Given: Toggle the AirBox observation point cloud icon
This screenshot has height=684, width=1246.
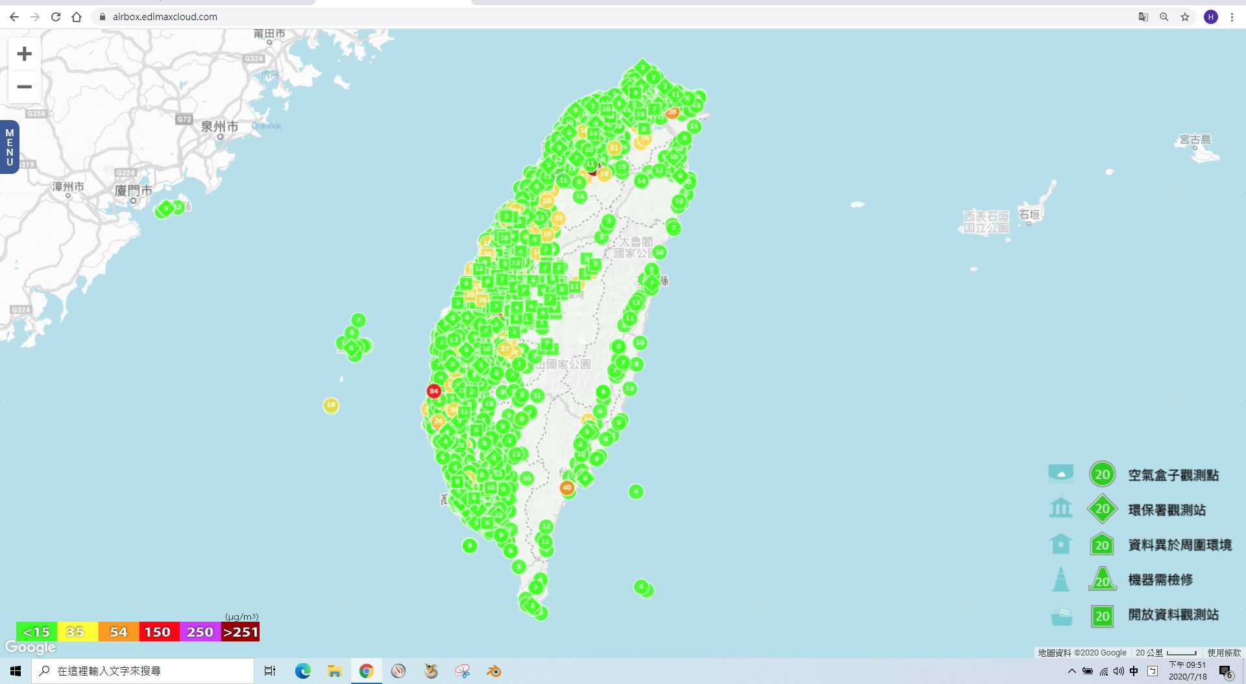Looking at the screenshot, I should (1061, 474).
